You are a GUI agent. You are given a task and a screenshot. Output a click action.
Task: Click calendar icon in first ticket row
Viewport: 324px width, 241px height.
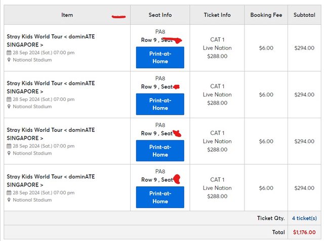(9, 53)
